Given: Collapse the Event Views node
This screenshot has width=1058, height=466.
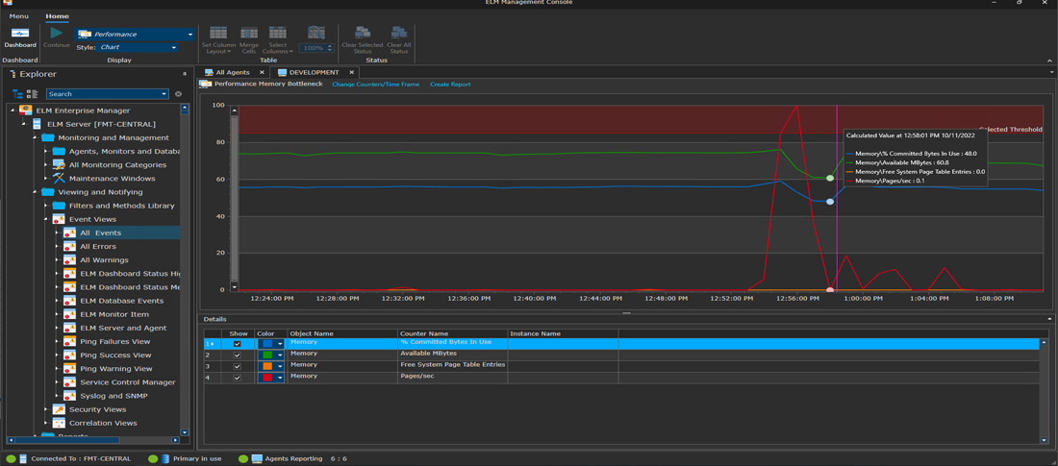Looking at the screenshot, I should [x=46, y=219].
